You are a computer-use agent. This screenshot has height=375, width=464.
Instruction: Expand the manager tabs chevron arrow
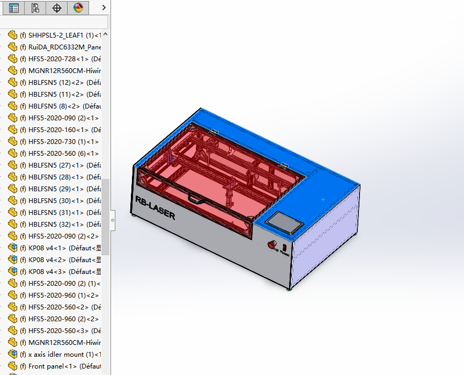(104, 8)
